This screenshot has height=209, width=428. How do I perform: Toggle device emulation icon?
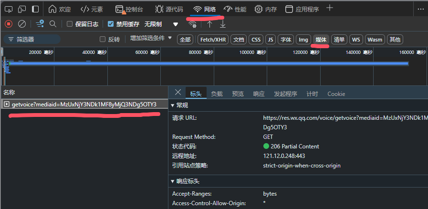click(22, 9)
